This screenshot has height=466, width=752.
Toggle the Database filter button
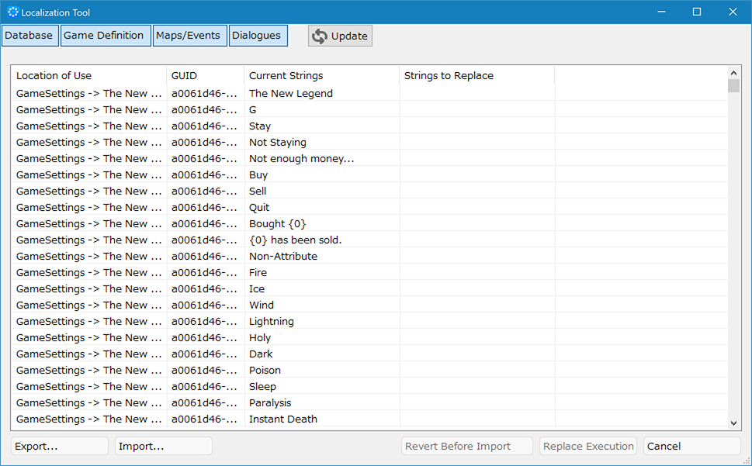point(29,36)
